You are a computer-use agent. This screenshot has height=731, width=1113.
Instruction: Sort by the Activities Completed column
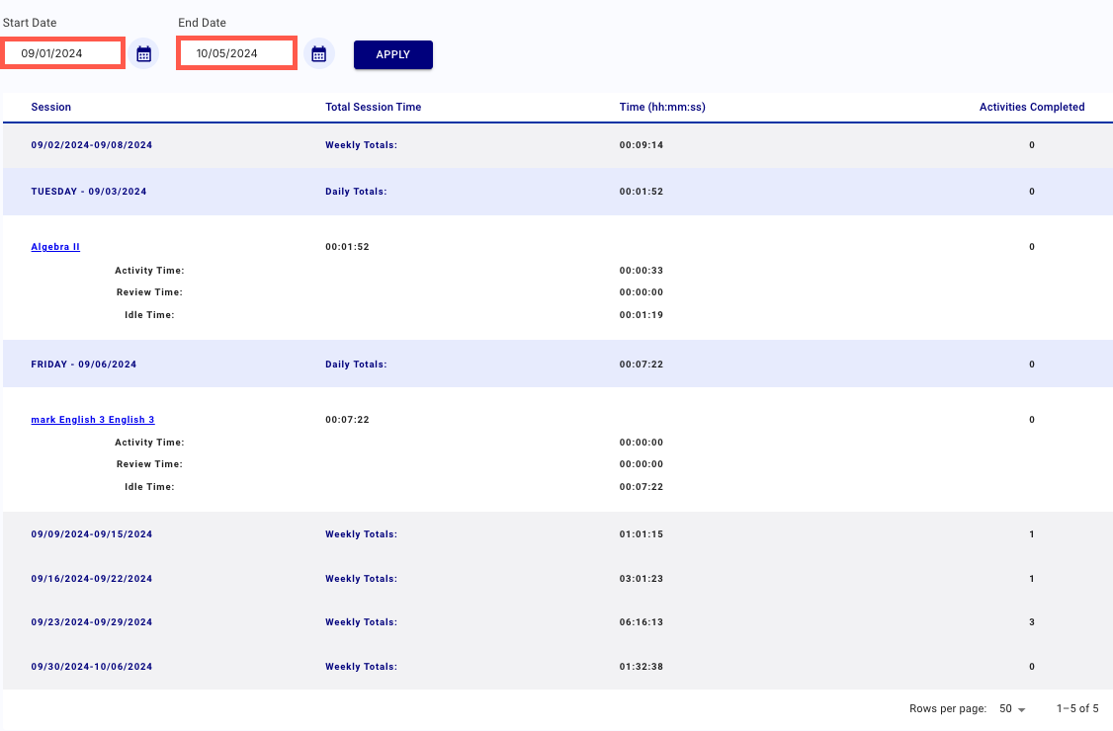pos(1032,107)
